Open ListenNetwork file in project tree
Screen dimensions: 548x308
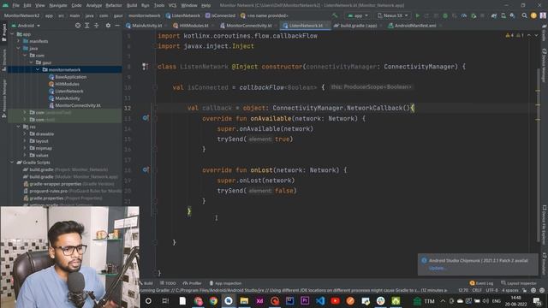click(x=69, y=92)
